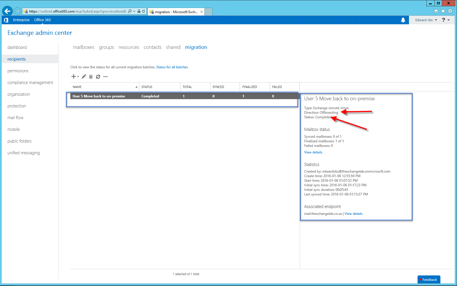The width and height of the screenshot is (457, 286).
Task: Switch to Enterprise header tab
Action: [x=21, y=20]
